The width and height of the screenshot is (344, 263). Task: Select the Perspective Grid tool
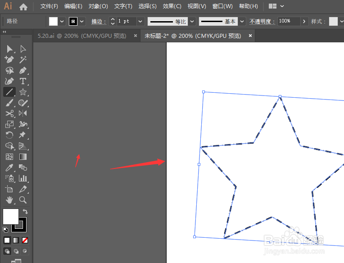pos(23,146)
